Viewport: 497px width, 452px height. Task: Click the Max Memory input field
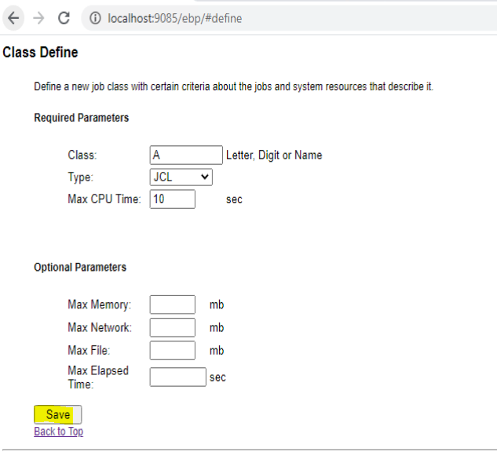pyautogui.click(x=173, y=304)
